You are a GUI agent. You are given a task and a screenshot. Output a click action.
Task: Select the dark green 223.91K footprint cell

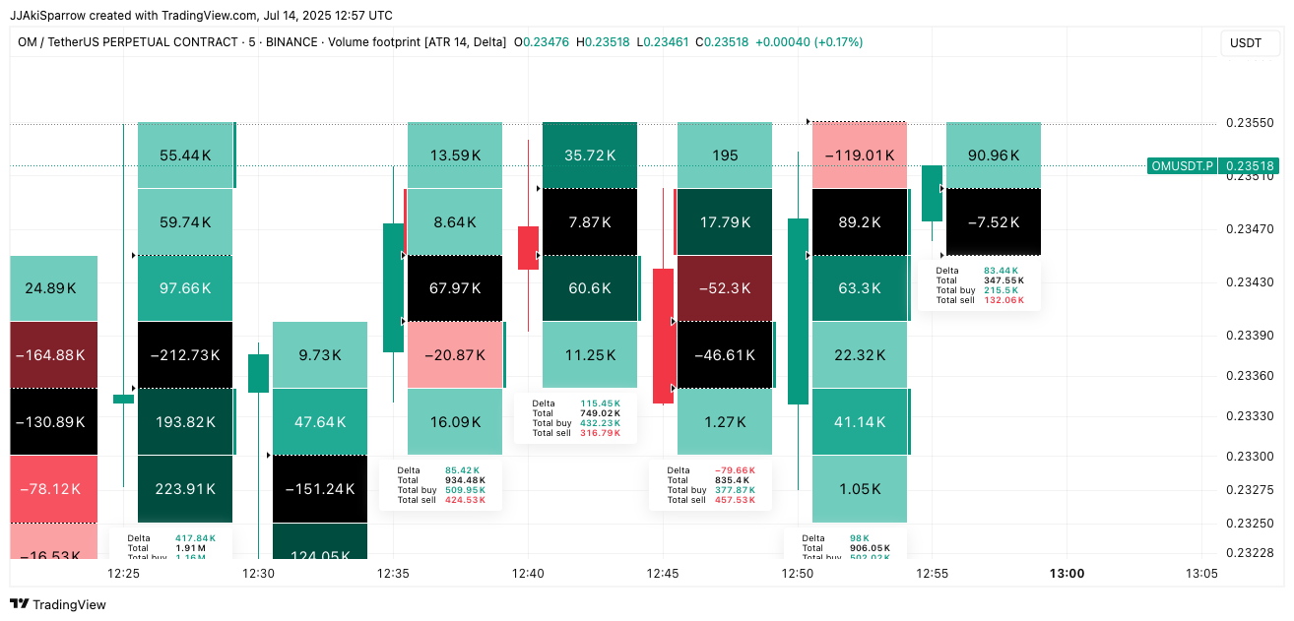coord(185,489)
